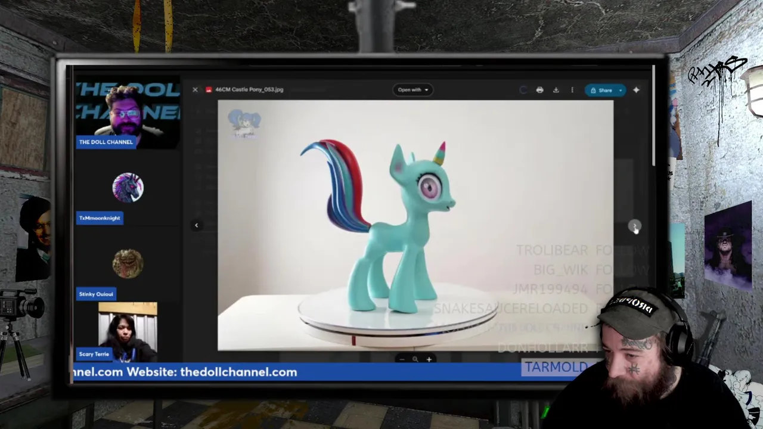Click the red image file type icon
This screenshot has width=763, height=429.
point(208,90)
